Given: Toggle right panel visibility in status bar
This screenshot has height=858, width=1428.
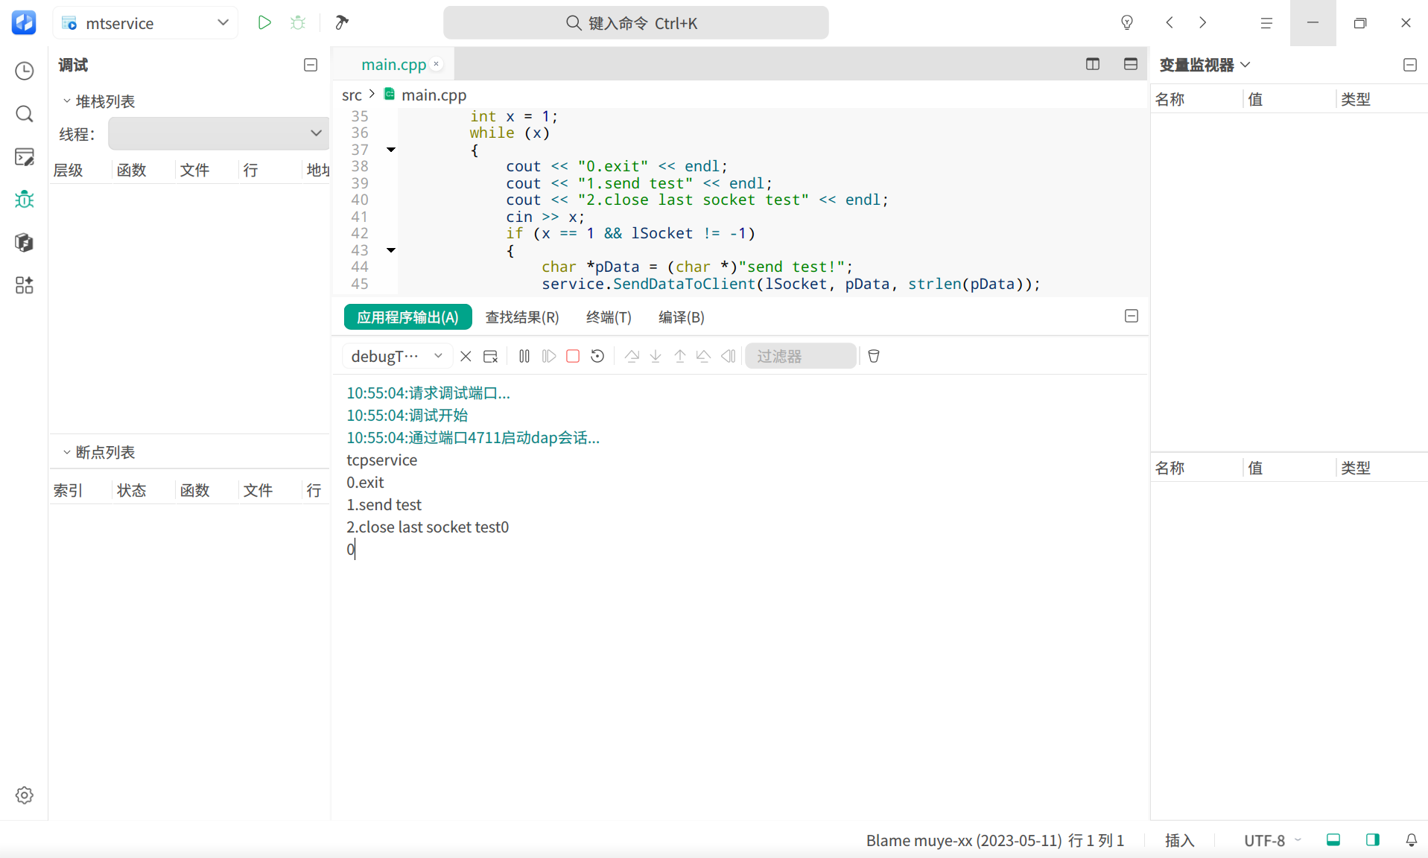Looking at the screenshot, I should (x=1373, y=840).
